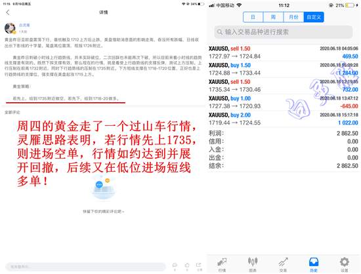Open the XAUUSD buy 1.00 trade with loss -645.00
The width and height of the screenshot is (361, 274).
tap(284, 102)
